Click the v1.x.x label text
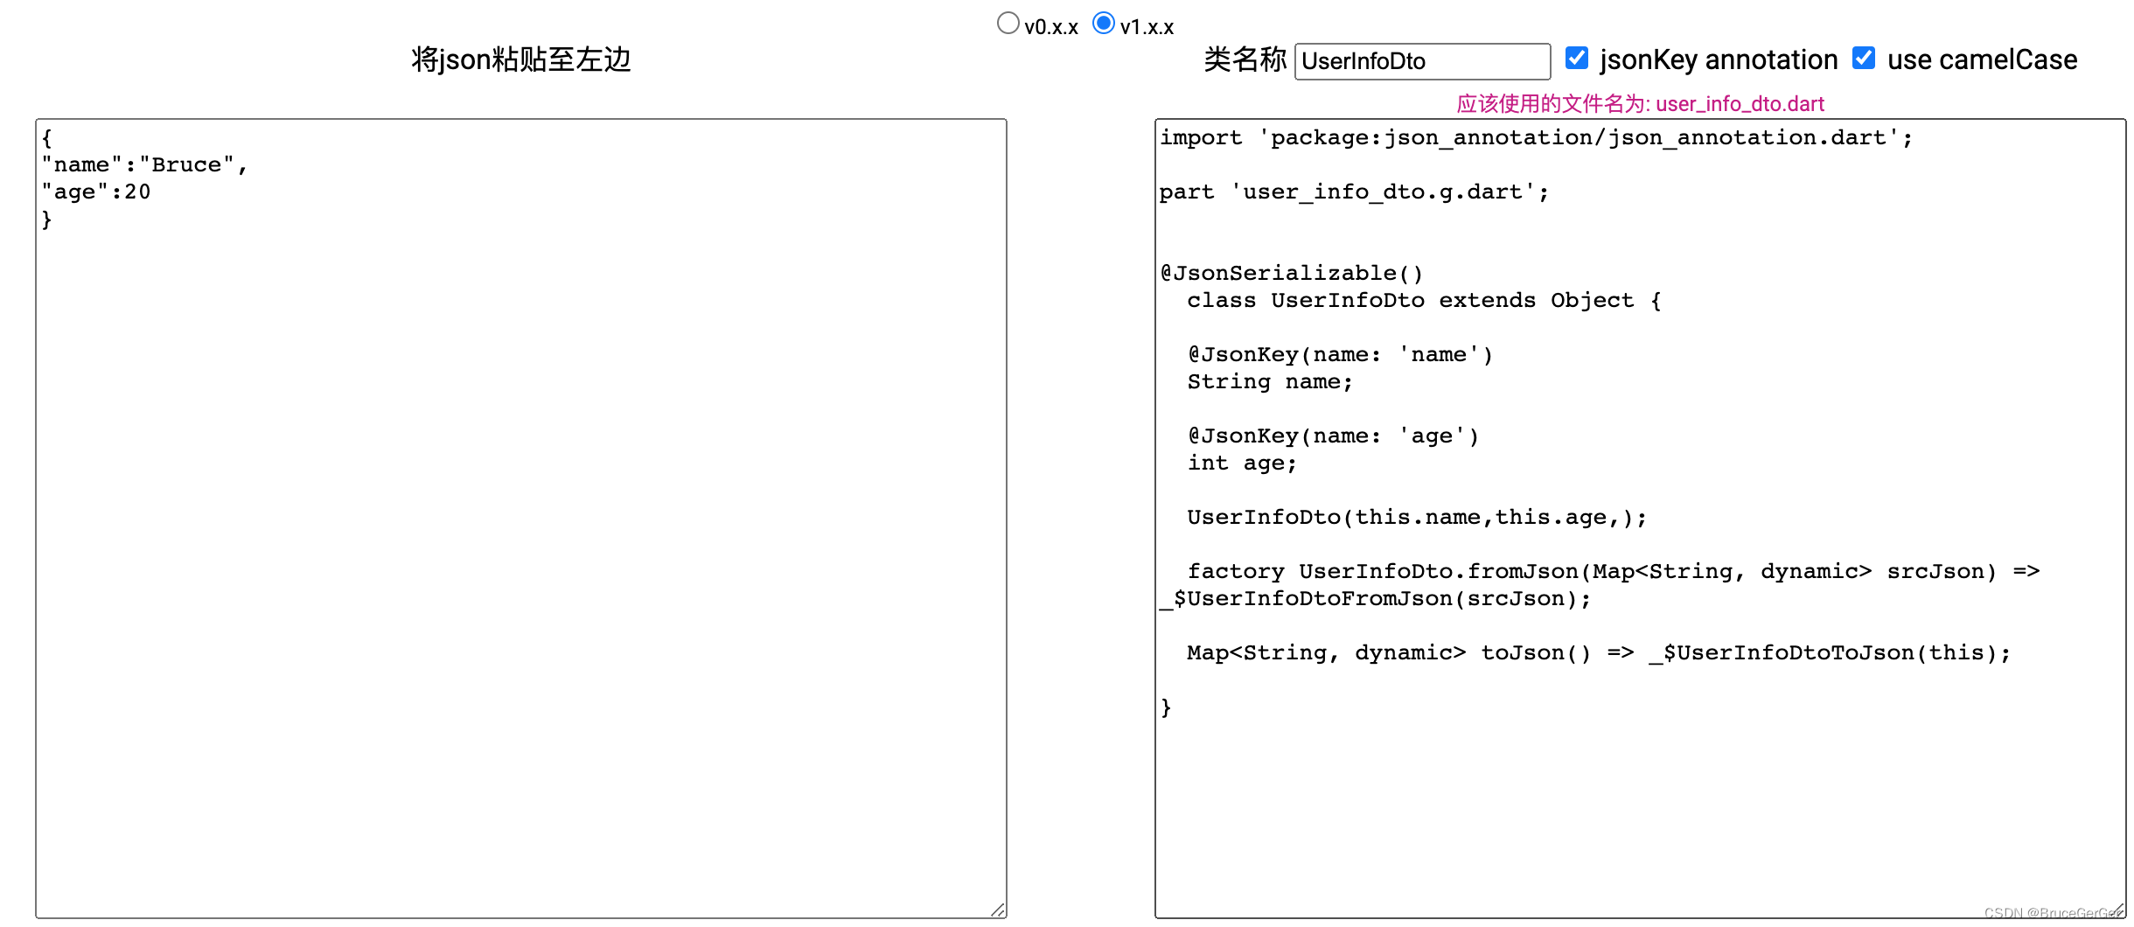 1147,25
